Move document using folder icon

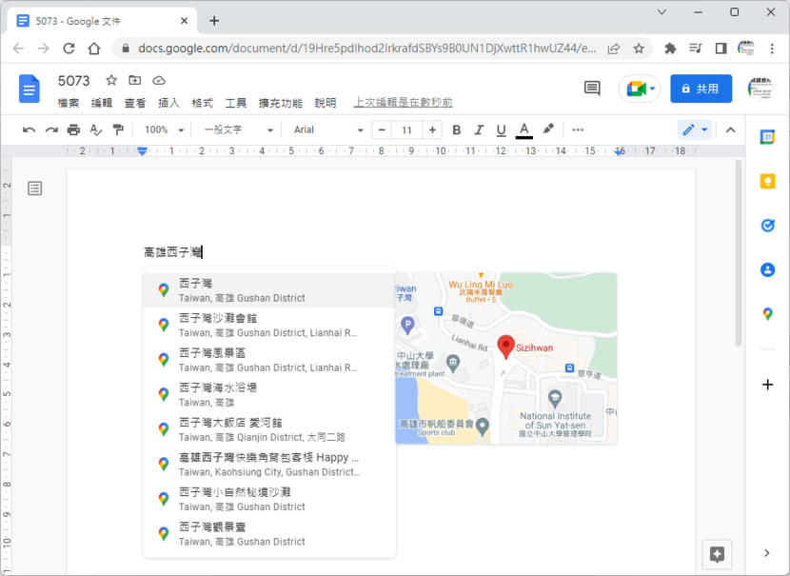point(134,80)
